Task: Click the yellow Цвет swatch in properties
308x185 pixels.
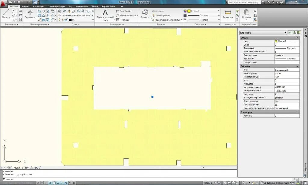Action: click(x=276, y=41)
